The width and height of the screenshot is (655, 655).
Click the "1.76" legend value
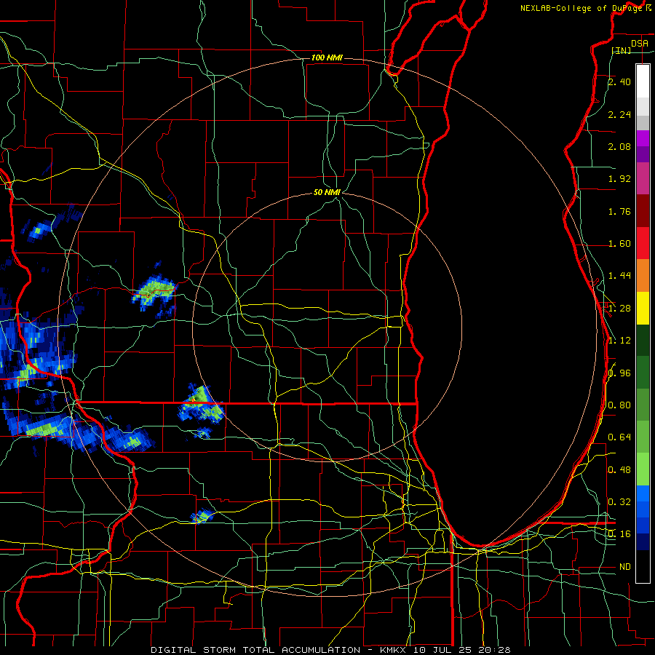pos(619,211)
